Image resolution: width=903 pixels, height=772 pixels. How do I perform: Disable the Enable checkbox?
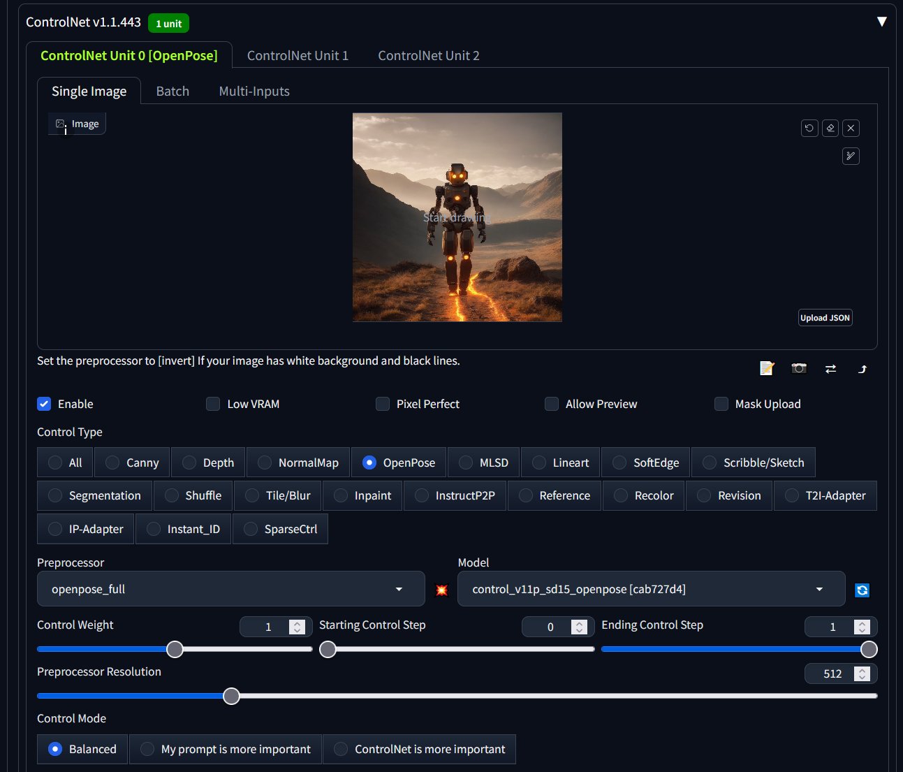44,404
